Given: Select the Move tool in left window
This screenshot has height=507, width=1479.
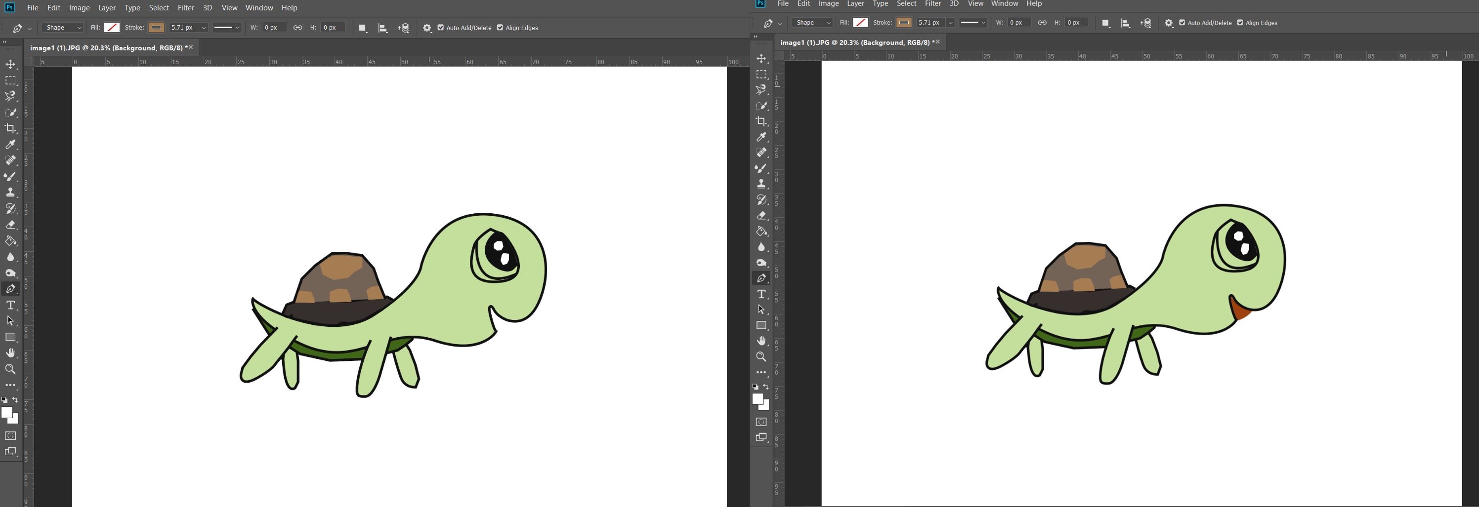Looking at the screenshot, I should pyautogui.click(x=10, y=64).
